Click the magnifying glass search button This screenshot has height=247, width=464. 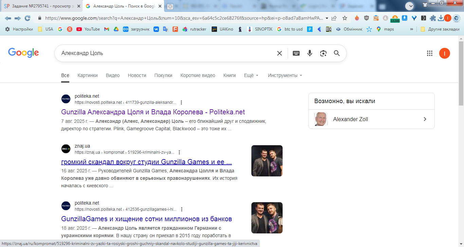pyautogui.click(x=337, y=53)
